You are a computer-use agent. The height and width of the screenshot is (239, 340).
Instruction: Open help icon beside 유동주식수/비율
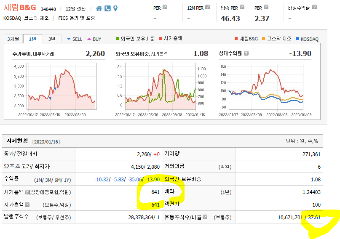click(205, 217)
